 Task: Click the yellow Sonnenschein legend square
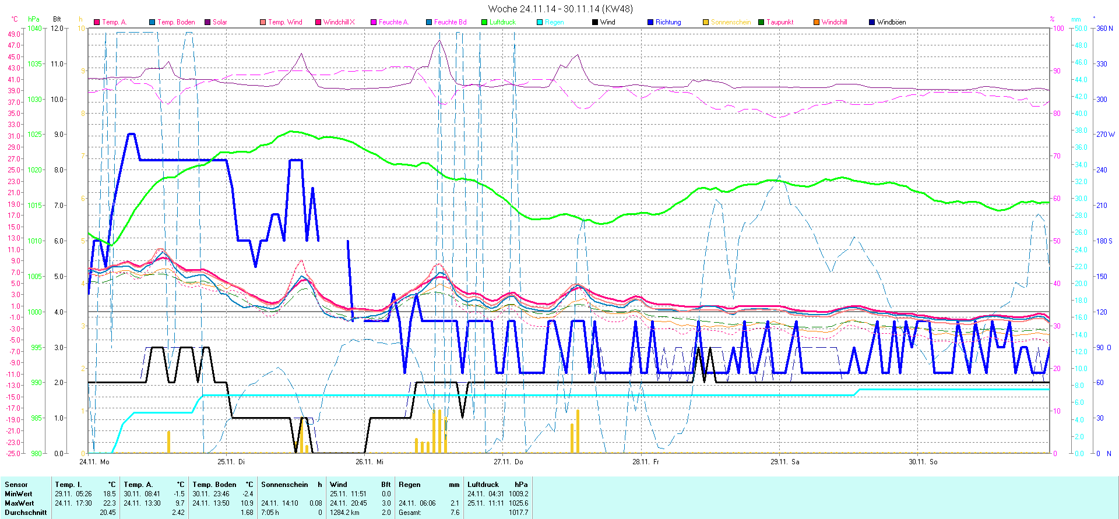[x=706, y=22]
